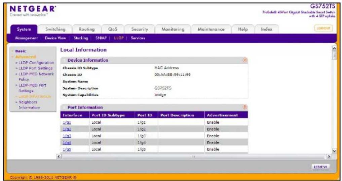Select the Stacking submenu
342x181 pixels.
(x=81, y=38)
